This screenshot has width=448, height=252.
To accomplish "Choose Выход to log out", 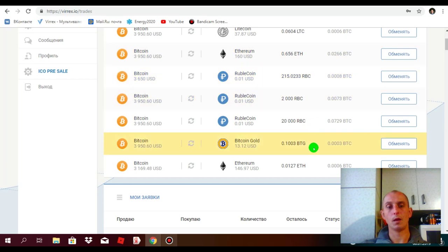I will tap(45, 86).
